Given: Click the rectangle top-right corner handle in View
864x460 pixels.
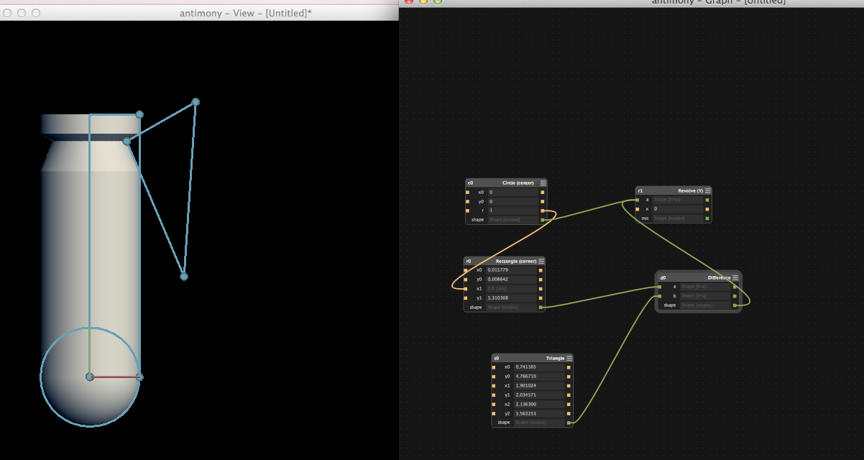Looking at the screenshot, I should tap(139, 114).
